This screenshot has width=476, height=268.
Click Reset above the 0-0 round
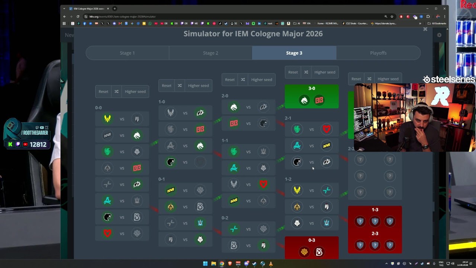tap(103, 92)
